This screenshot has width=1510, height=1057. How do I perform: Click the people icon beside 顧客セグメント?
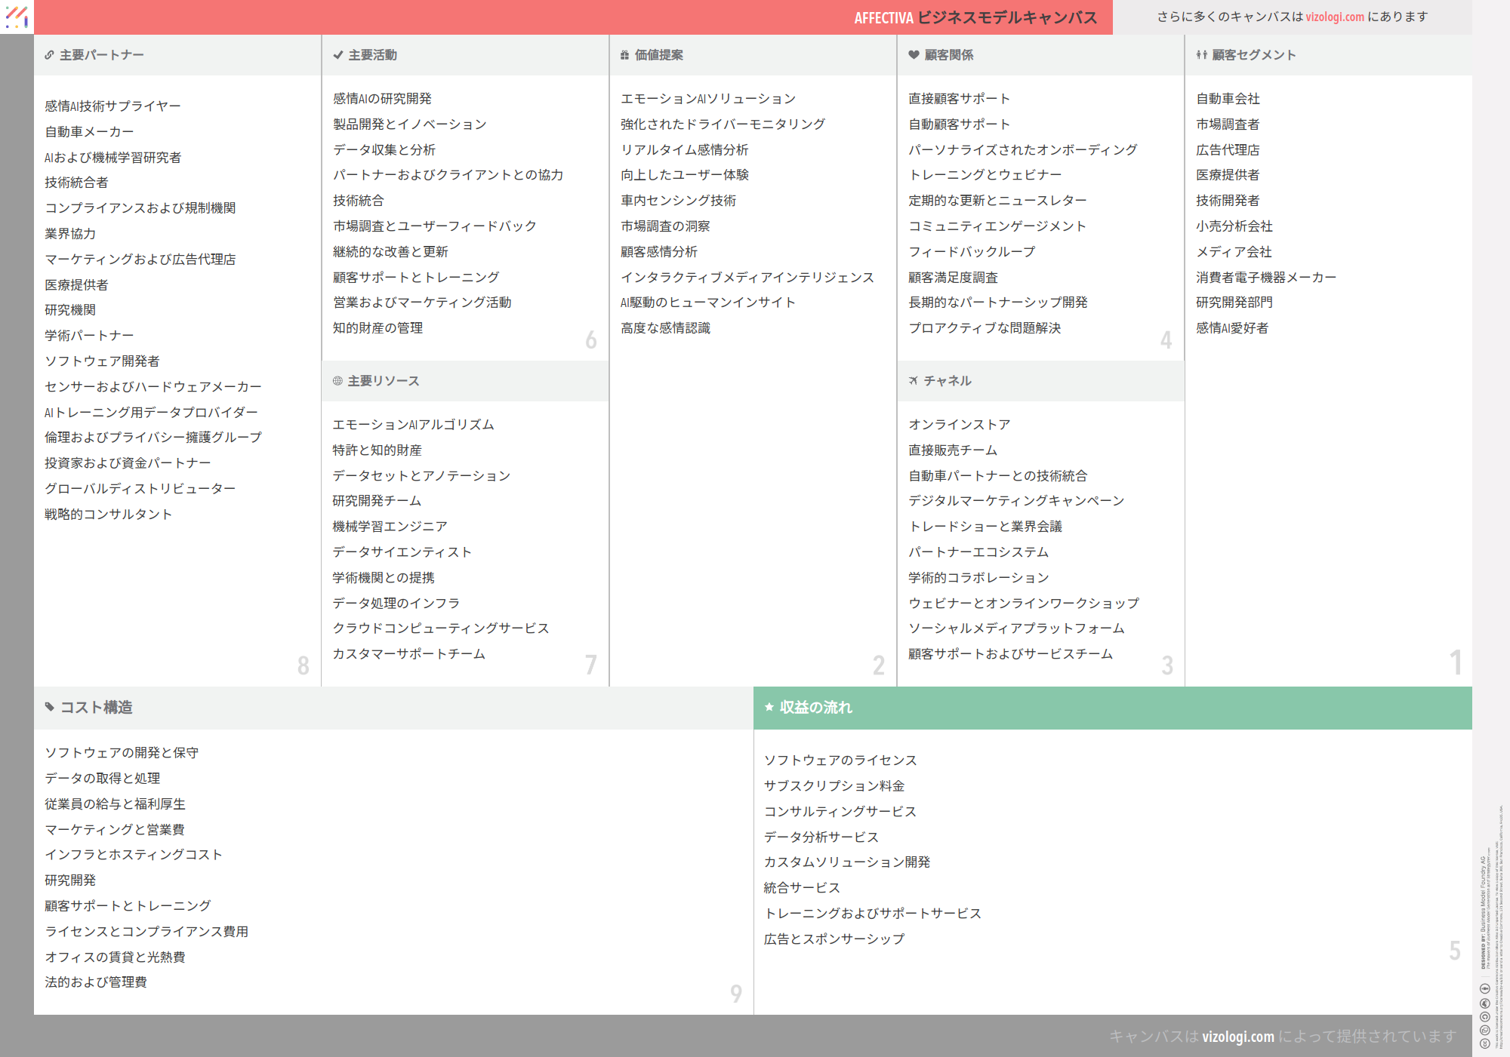coord(1201,55)
